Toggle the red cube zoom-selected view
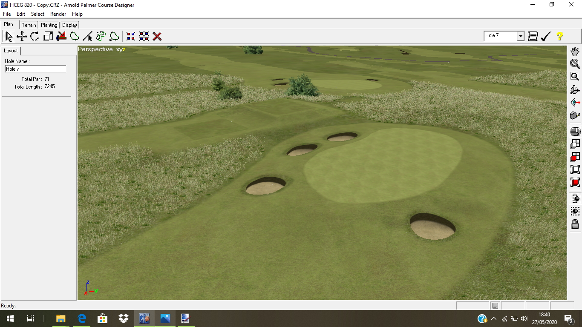 click(575, 182)
